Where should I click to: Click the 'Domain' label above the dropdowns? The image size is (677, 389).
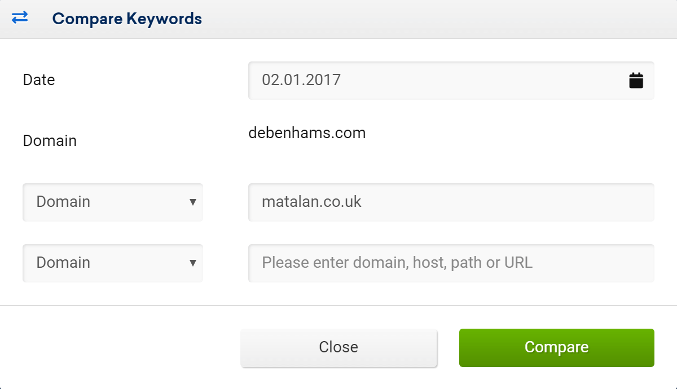pyautogui.click(x=50, y=141)
